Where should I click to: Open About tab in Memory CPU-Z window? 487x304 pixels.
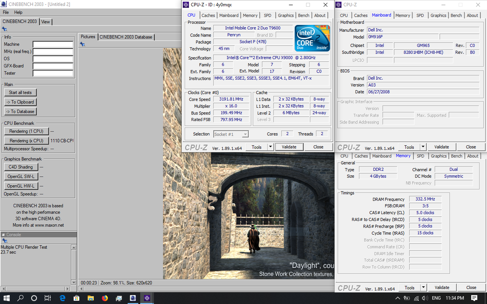(x=473, y=156)
